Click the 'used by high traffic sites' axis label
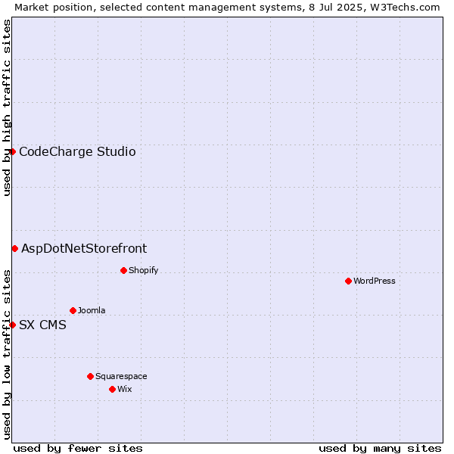Image resolution: width=454 pixels, height=454 pixels. click(x=6, y=107)
